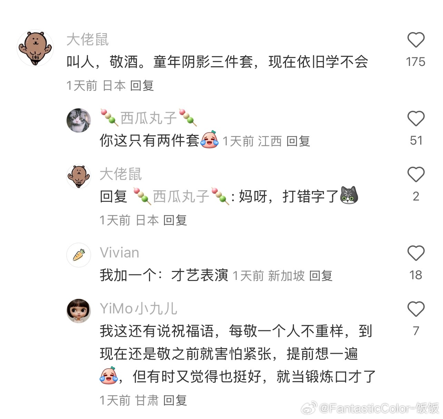Open mentioned 西瓜丸子 link in reply text
The image size is (443, 419).
181,196
